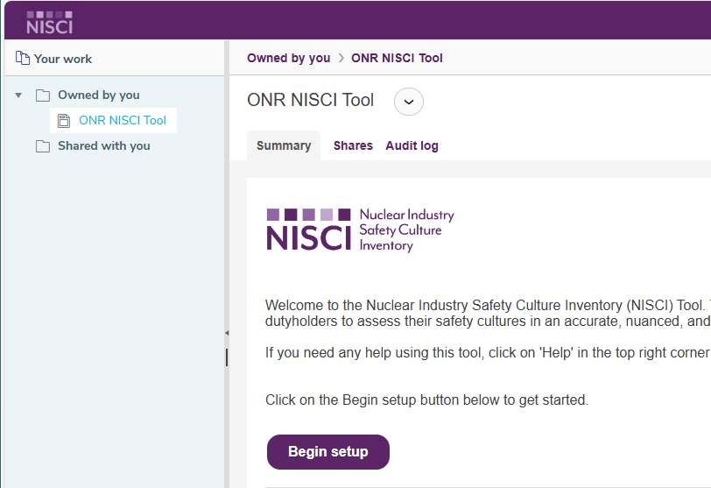Click the NISCI logo in header
The image size is (711, 488).
[x=49, y=23]
